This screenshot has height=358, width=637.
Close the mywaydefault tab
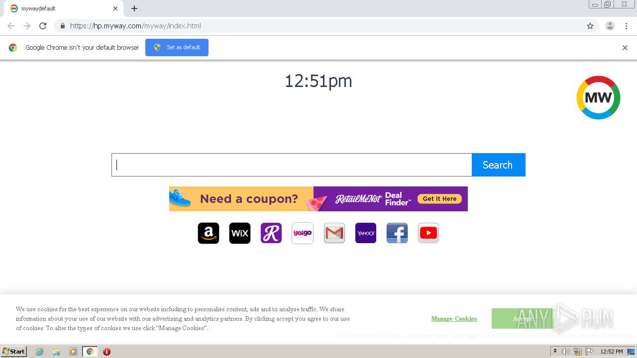pos(115,8)
